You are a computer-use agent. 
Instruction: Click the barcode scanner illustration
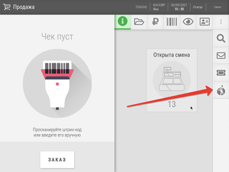[57, 83]
